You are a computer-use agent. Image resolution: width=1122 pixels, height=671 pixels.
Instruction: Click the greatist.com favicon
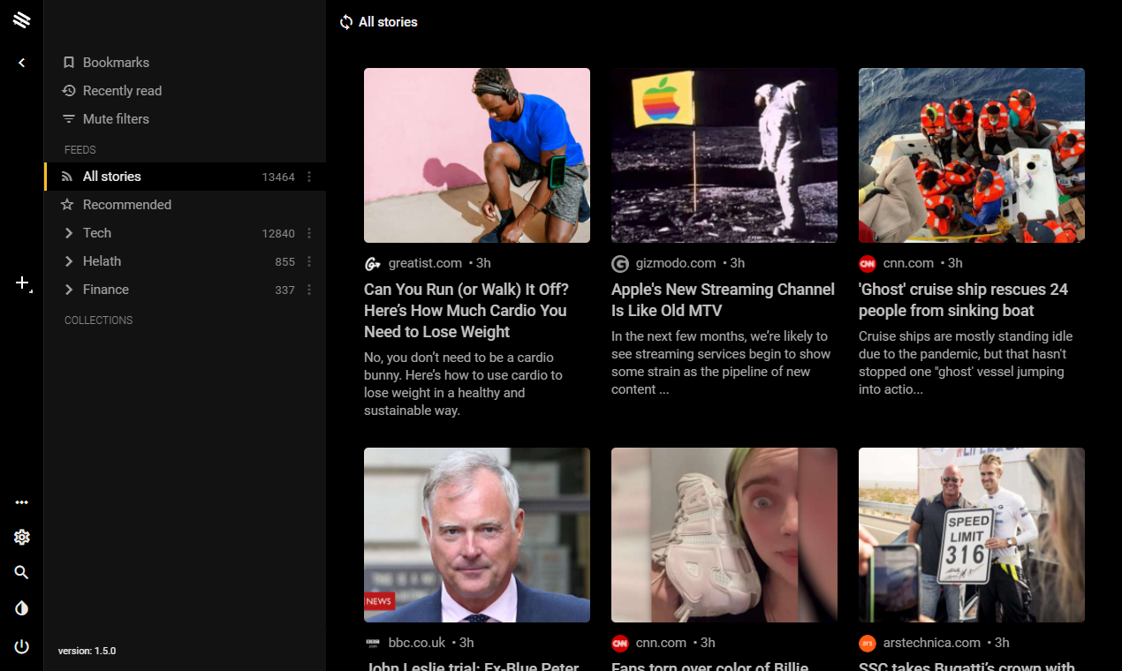pos(372,263)
